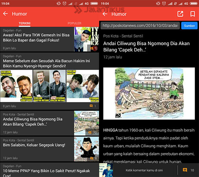Tap the TKW Gemesh article thumbnail
The height and width of the screenshot is (177, 199).
(86, 39)
